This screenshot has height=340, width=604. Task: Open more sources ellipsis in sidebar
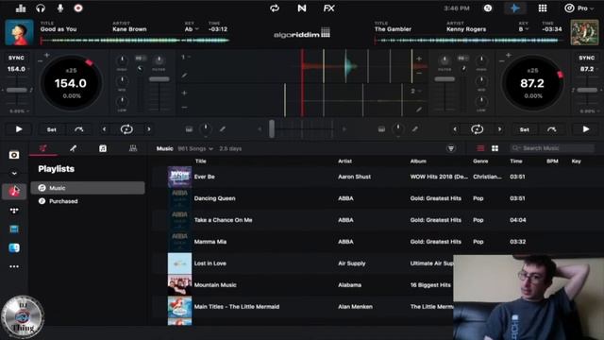pyautogui.click(x=14, y=266)
